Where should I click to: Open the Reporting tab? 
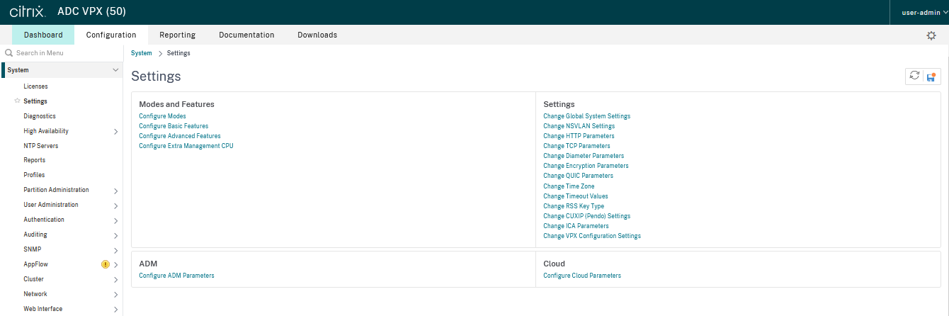(x=177, y=35)
